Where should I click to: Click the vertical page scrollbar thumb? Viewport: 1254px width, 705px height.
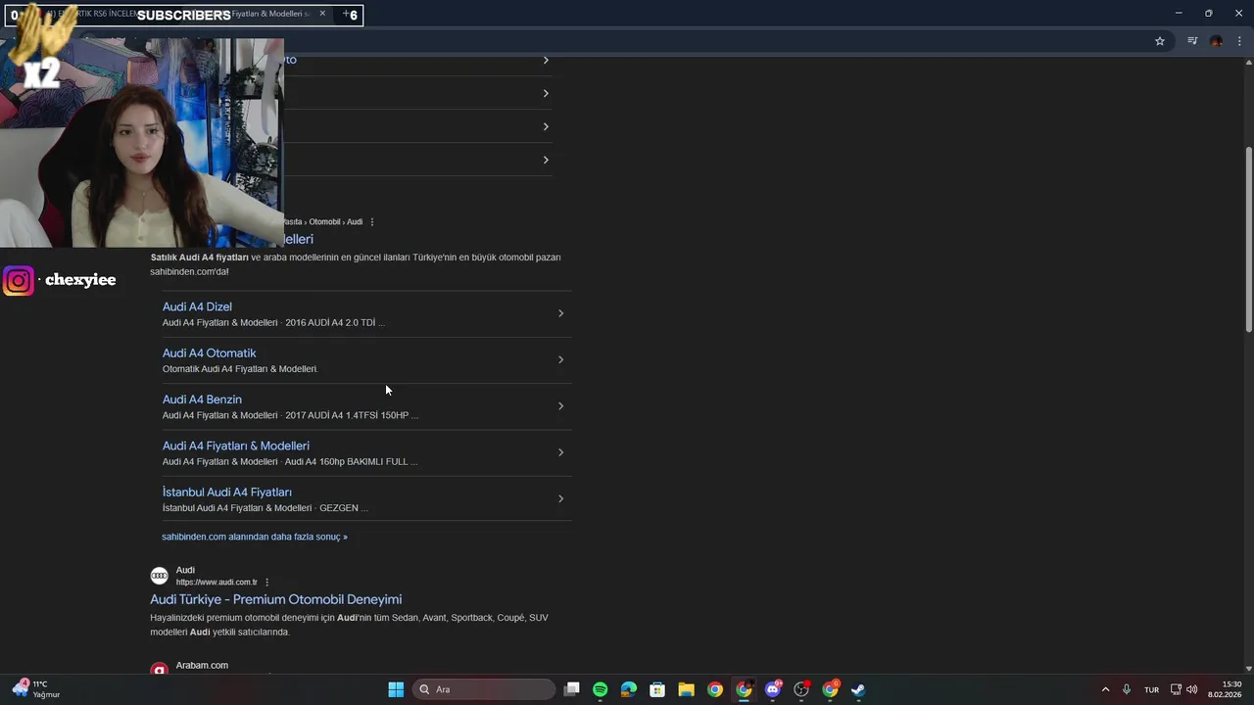pos(1248,239)
